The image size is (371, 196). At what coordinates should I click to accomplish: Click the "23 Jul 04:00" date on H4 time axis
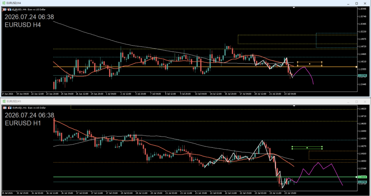[x=290, y=94]
